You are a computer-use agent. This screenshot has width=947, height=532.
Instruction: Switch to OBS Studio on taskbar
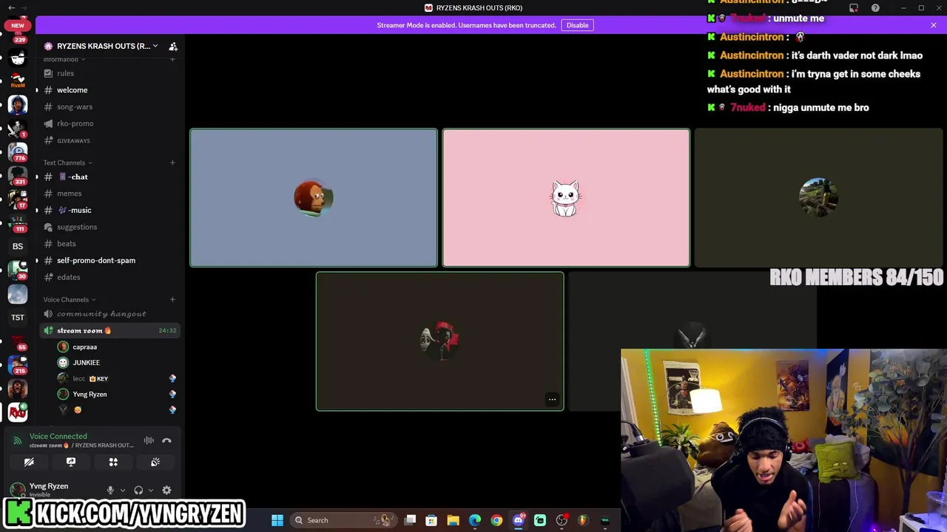[562, 520]
